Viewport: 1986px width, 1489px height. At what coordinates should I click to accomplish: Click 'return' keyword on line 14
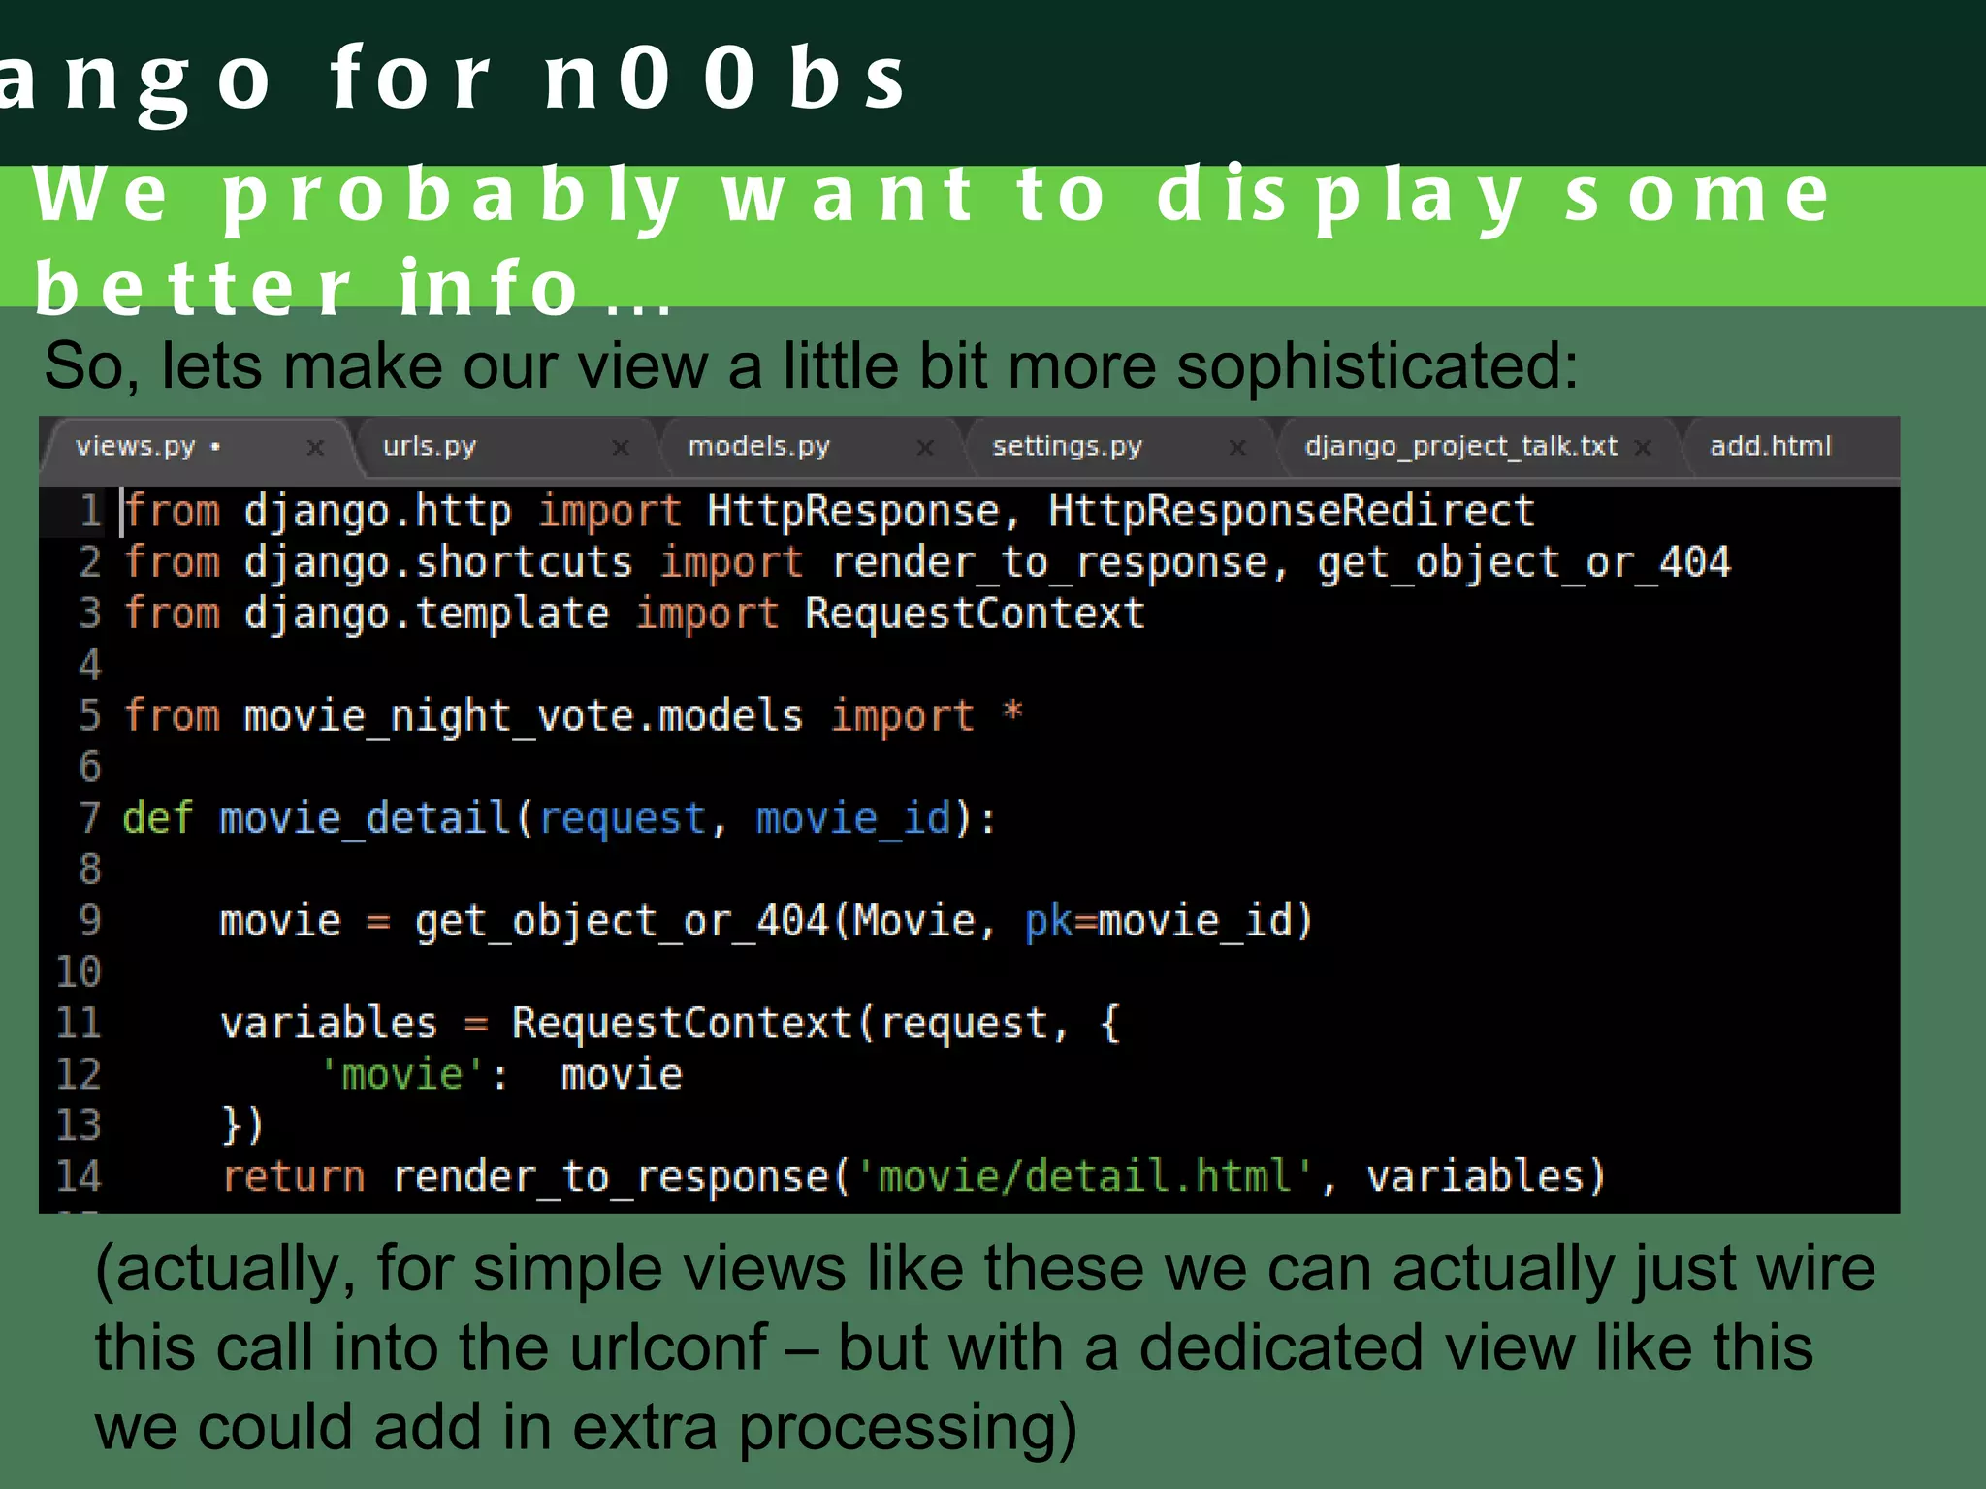(x=293, y=1178)
